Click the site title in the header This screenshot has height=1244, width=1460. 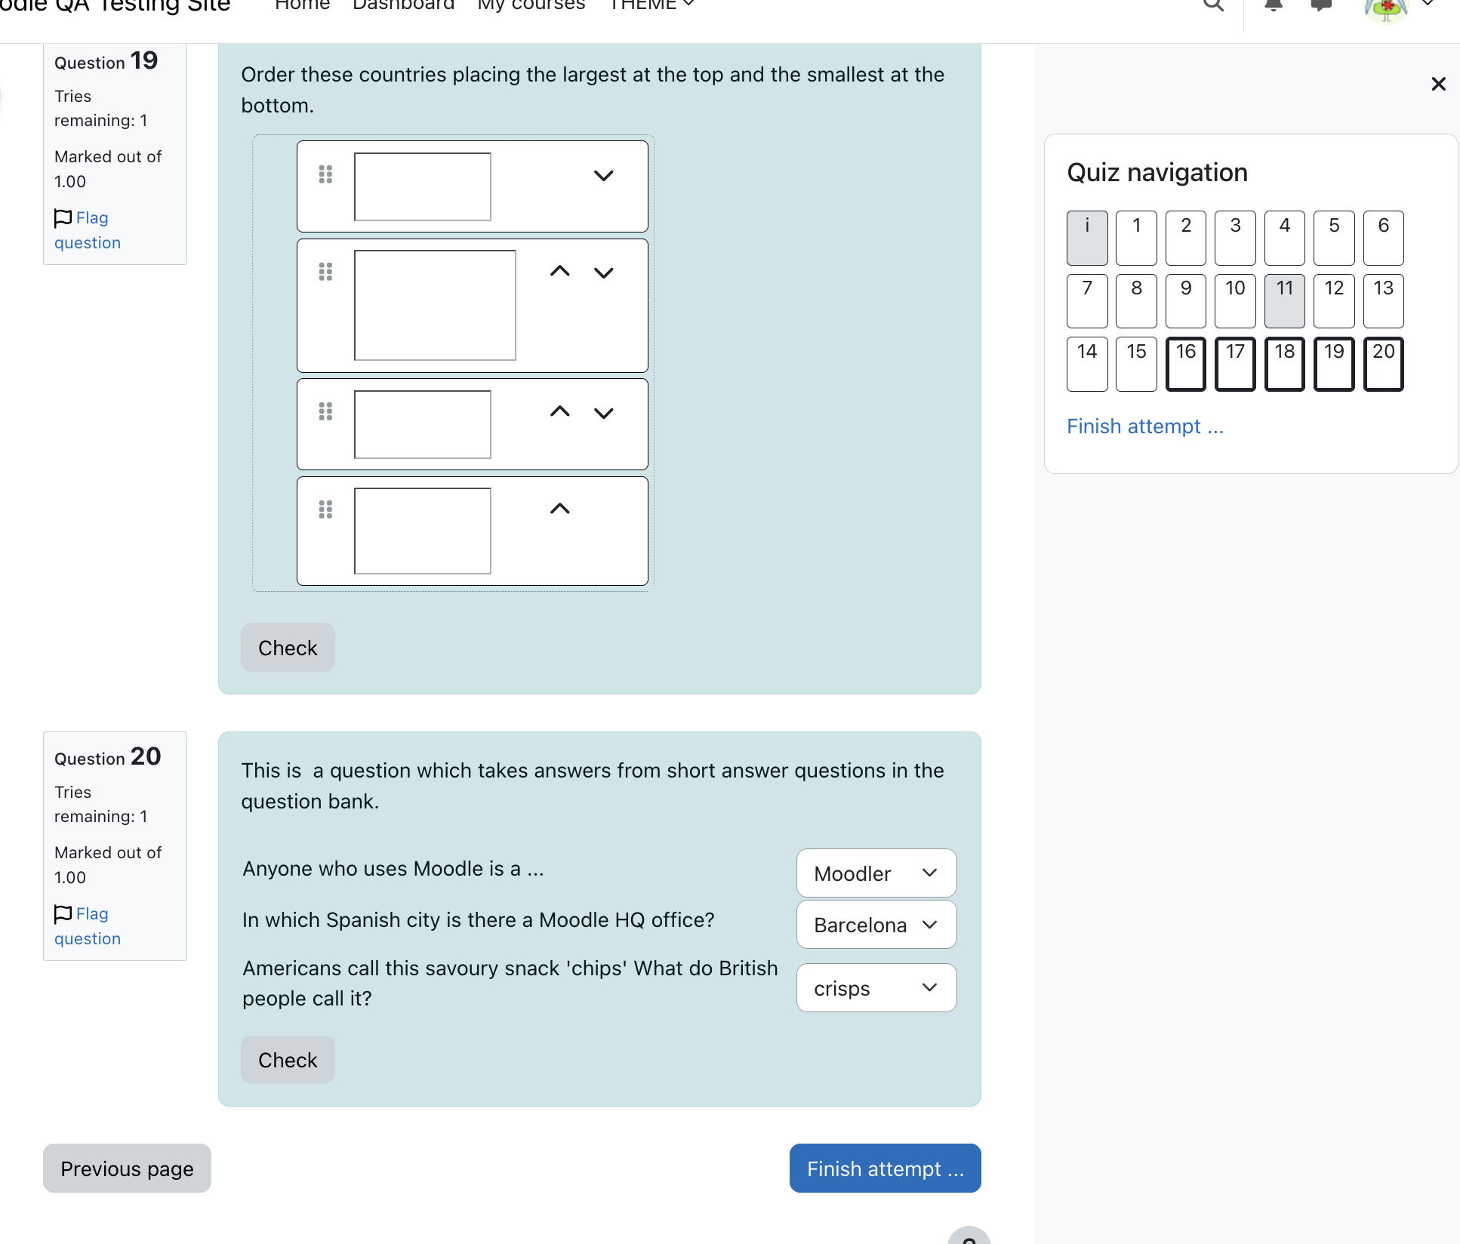pyautogui.click(x=115, y=6)
